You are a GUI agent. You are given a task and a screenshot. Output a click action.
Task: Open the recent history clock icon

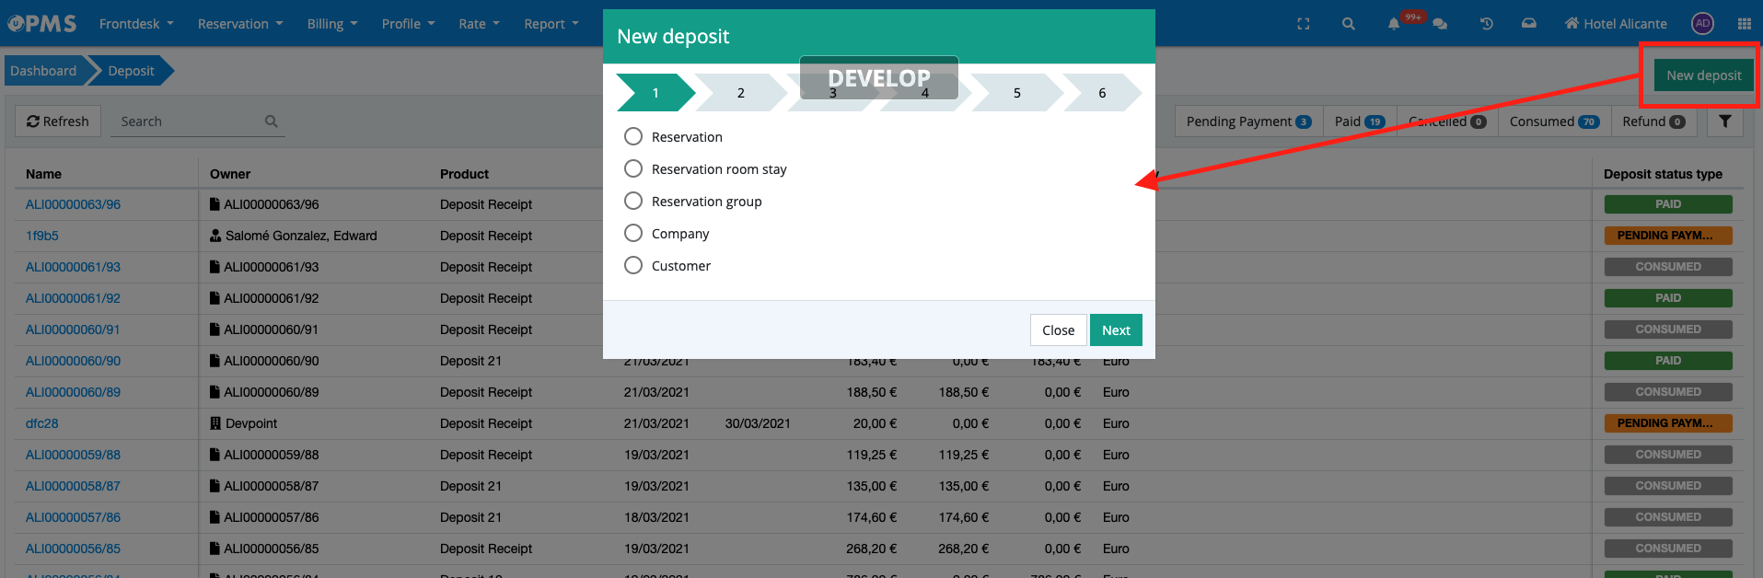tap(1486, 24)
